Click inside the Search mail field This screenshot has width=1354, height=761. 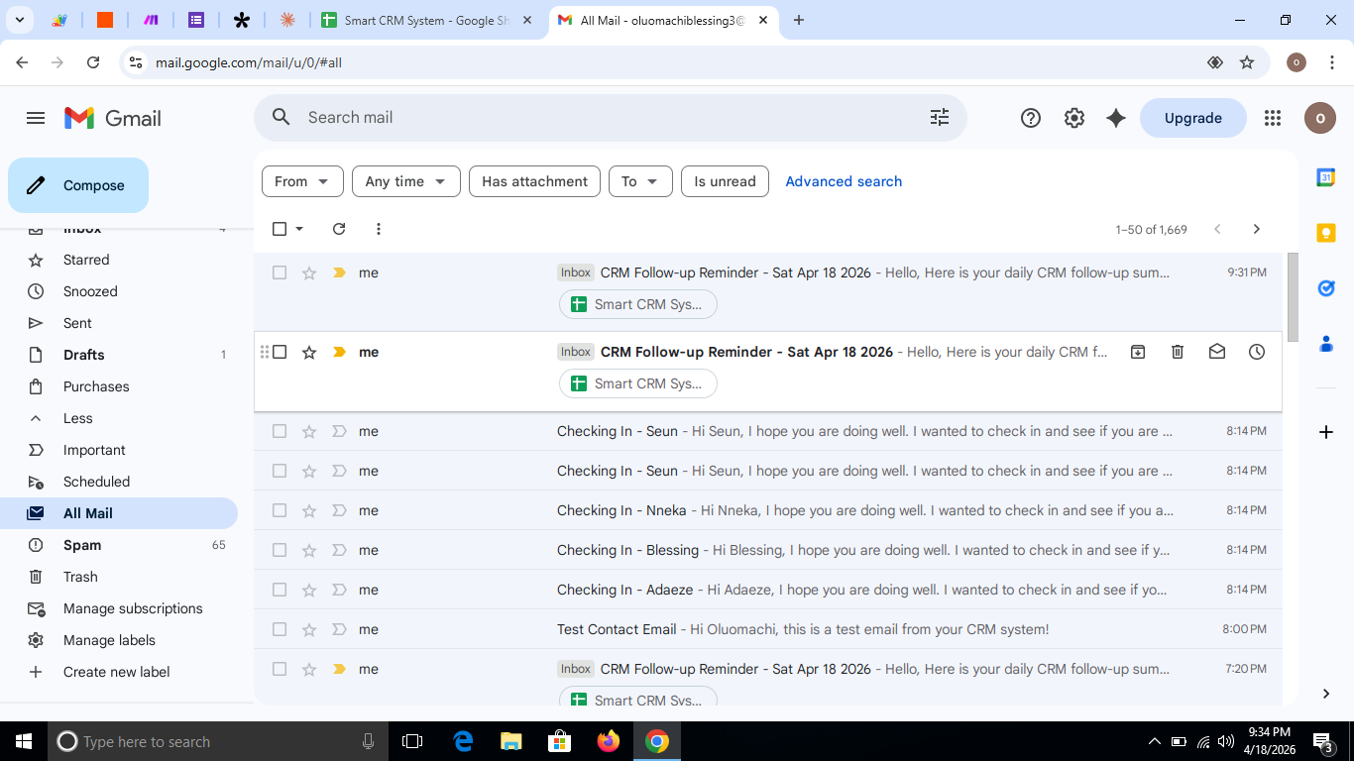tap(595, 117)
